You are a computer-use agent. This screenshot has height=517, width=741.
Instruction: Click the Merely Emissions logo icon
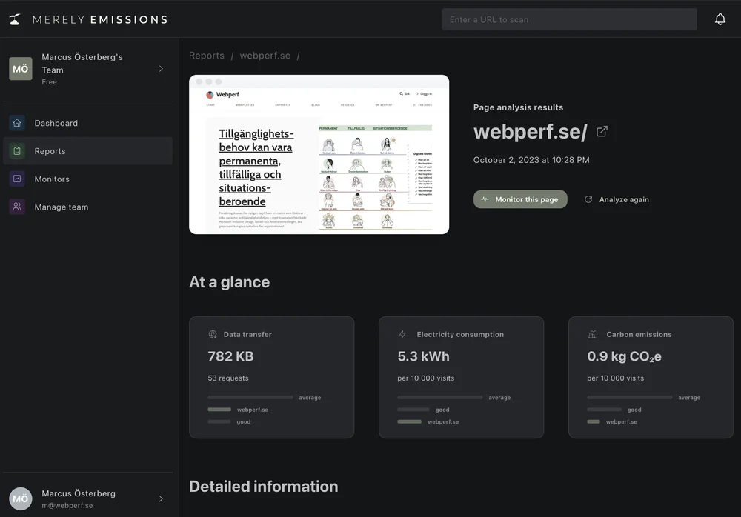tap(14, 19)
